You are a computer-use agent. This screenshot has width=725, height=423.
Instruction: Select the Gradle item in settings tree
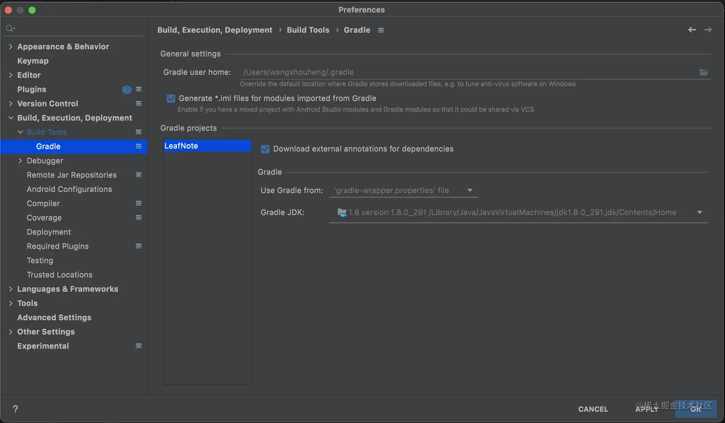tap(74, 146)
